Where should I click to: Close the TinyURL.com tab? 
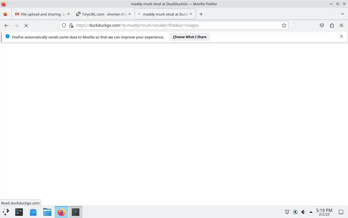coord(129,14)
